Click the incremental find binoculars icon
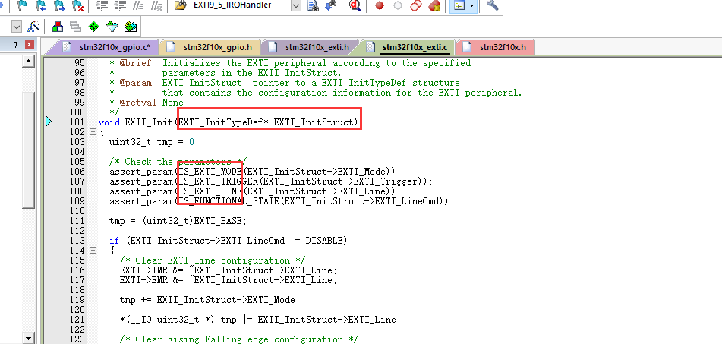Viewport: 722px width, 344px height. (x=330, y=5)
